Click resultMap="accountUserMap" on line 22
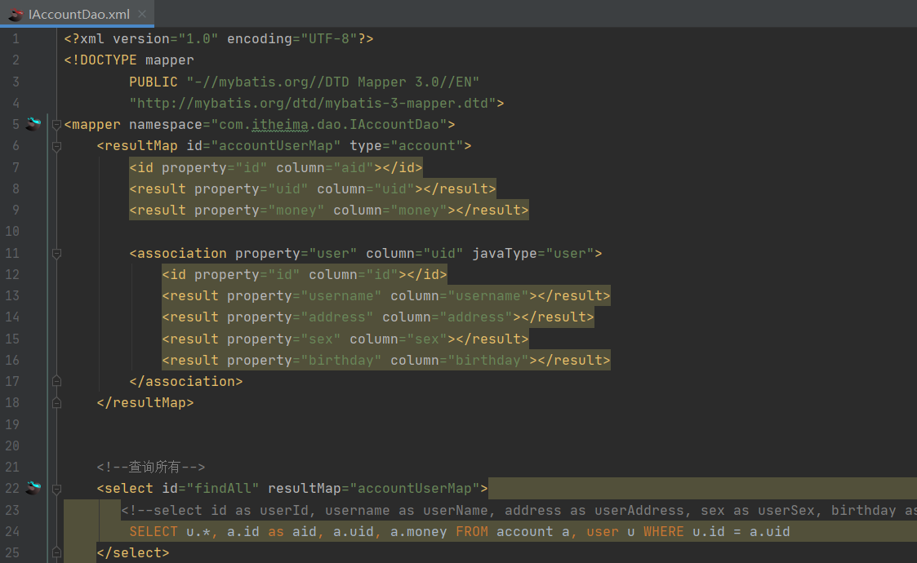The width and height of the screenshot is (917, 563). [374, 488]
